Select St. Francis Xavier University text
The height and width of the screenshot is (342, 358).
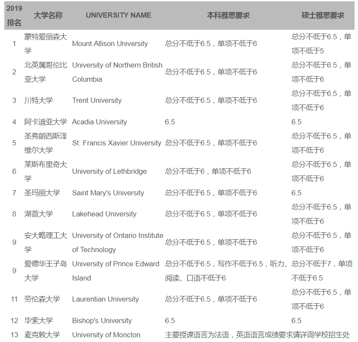(117, 143)
